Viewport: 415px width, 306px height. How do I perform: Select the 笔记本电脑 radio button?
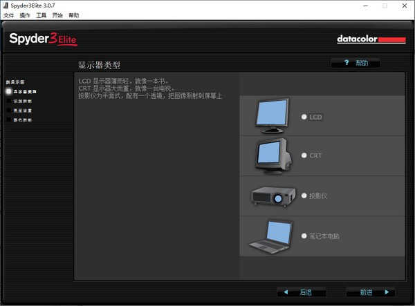pos(304,236)
